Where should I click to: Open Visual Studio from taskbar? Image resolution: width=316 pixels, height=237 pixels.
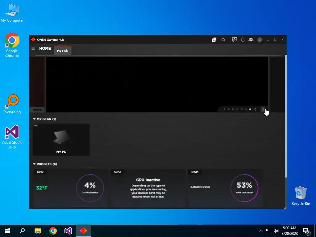[68, 231]
